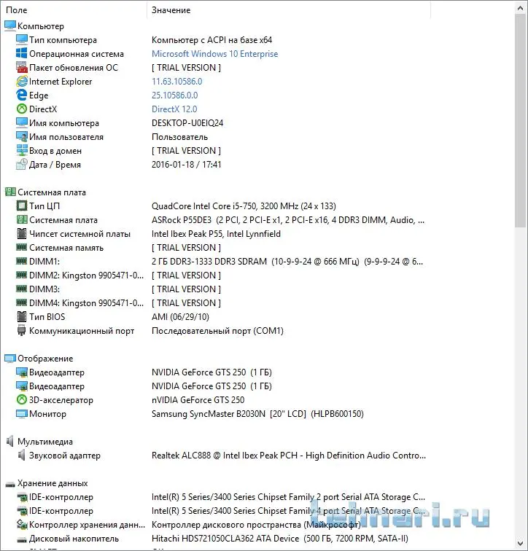
Task: Select the Hitachi HDS721050CLA362 ATA Device value
Action: (280, 539)
